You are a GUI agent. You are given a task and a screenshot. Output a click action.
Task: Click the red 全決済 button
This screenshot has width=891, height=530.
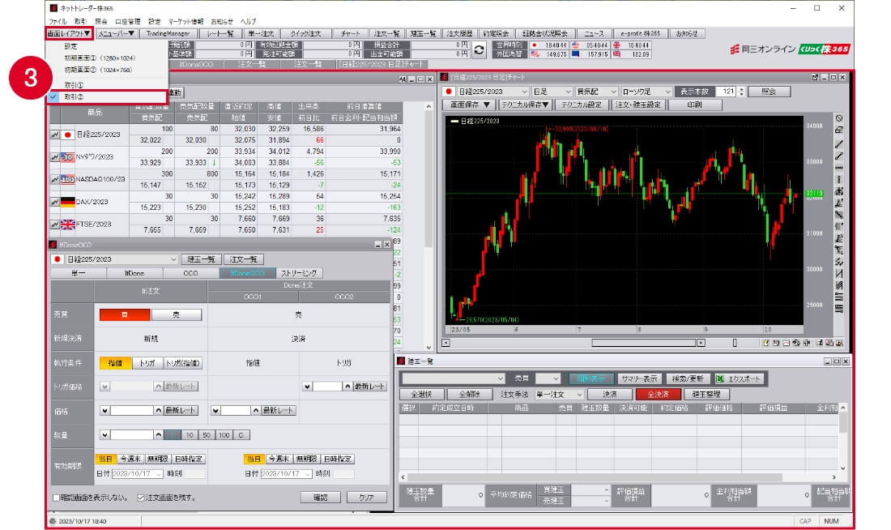[658, 394]
